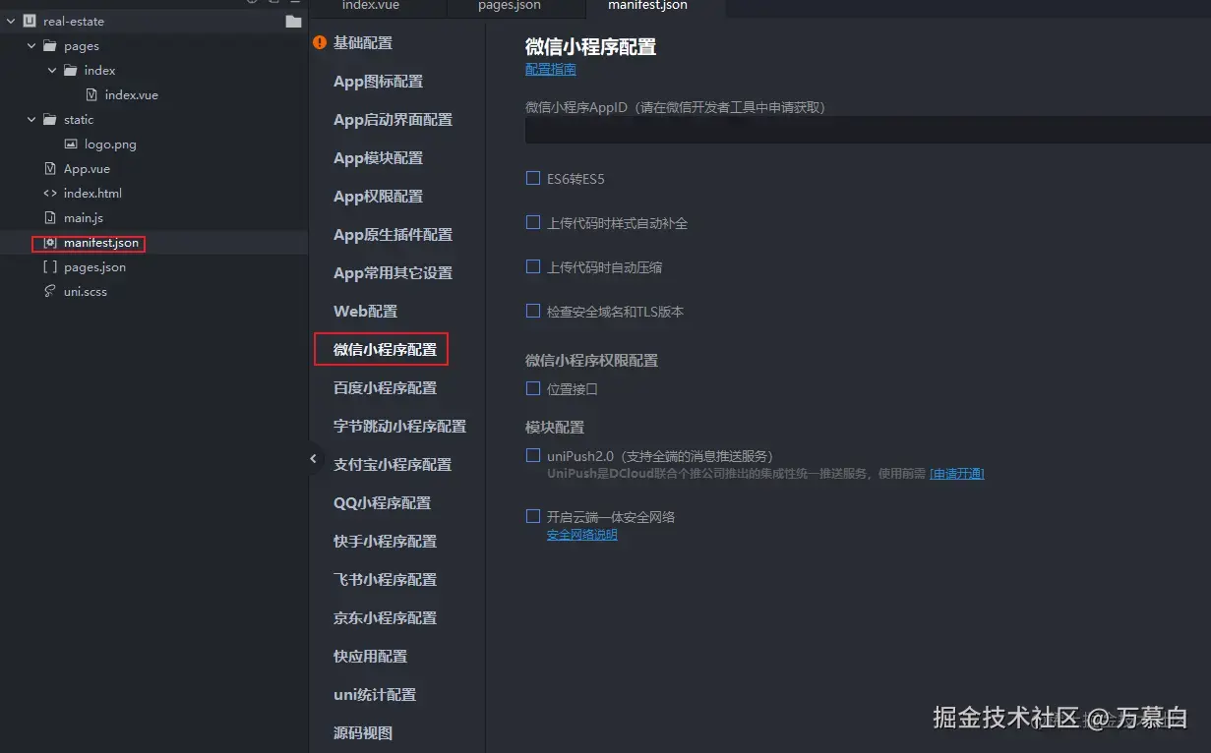The image size is (1211, 753).
Task: Open the Web配置 section
Action: (x=365, y=312)
